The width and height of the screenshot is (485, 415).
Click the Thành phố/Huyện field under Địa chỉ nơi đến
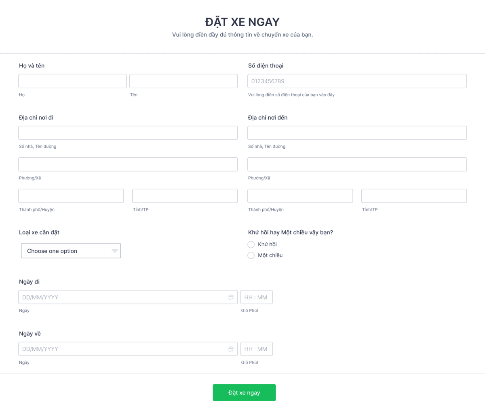point(300,196)
